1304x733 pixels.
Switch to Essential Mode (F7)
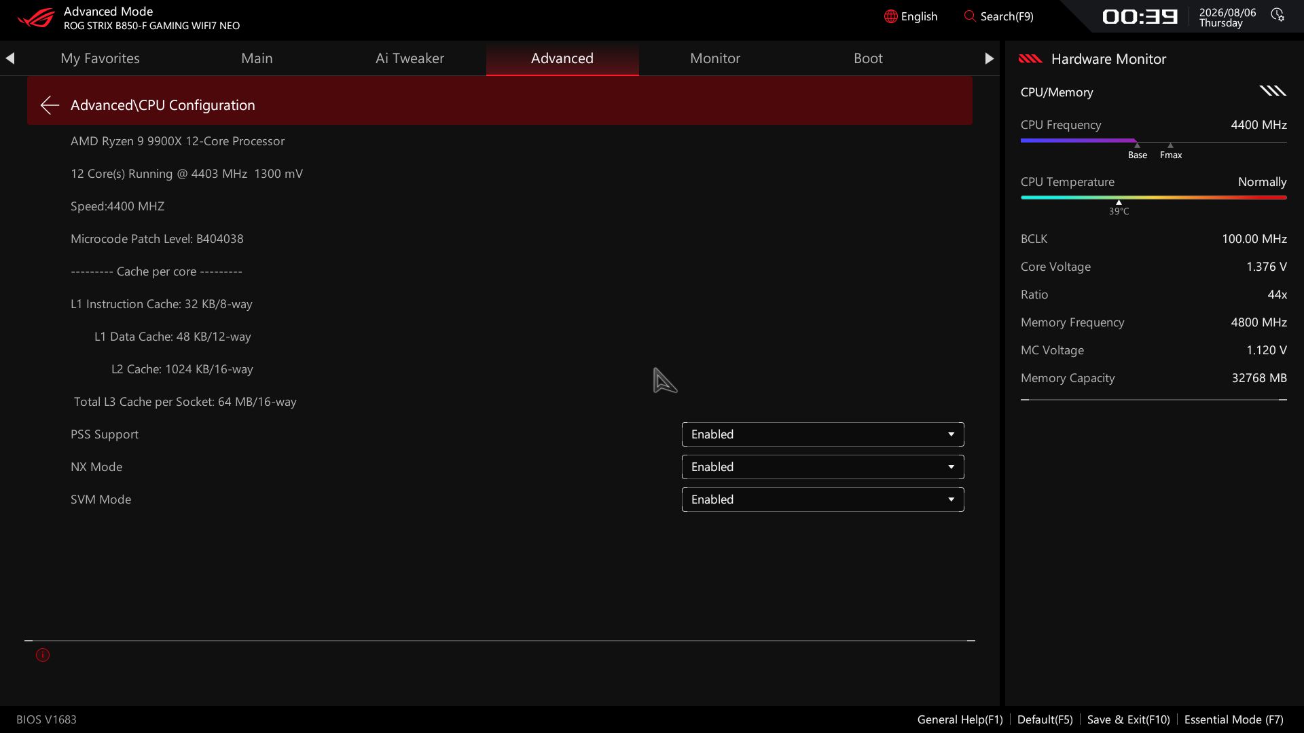1233,719
